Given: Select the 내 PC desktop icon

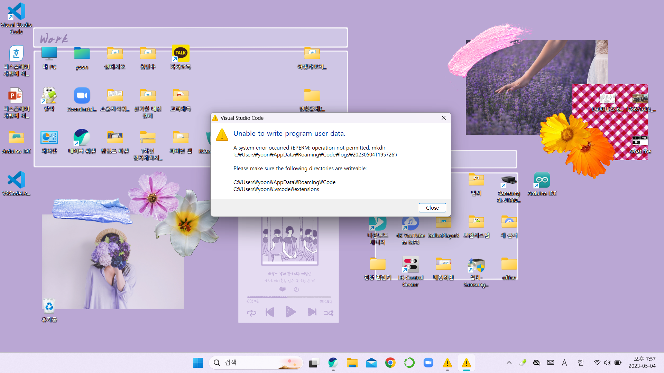Looking at the screenshot, I should coord(49,57).
